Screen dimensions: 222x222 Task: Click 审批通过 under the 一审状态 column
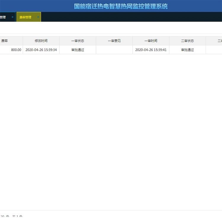click(78, 50)
